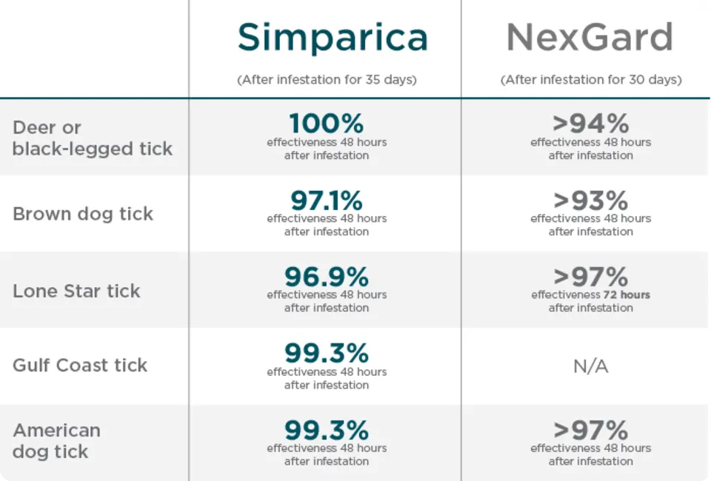Viewport: 711px width, 481px height.
Task: Select the "American dog tick" row label
Action: [56, 440]
